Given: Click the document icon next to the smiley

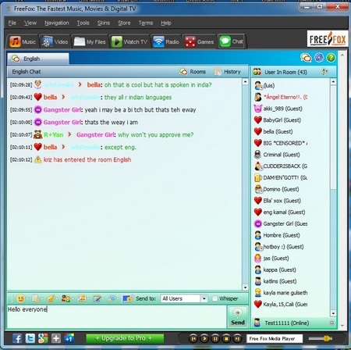Looking at the screenshot, I should [36, 298].
